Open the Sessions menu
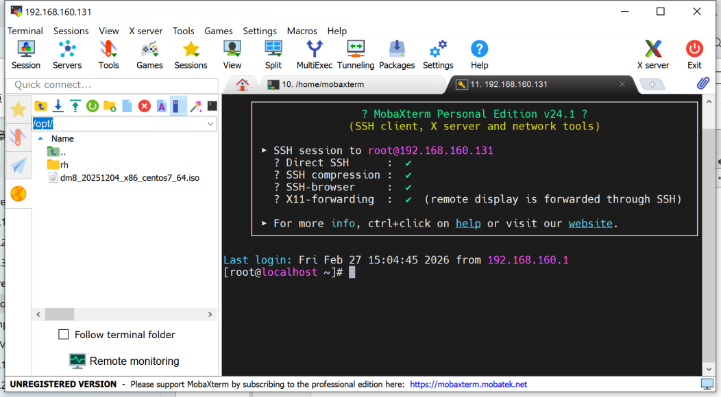 [x=71, y=31]
